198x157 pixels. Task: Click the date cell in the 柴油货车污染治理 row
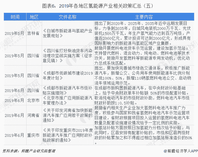coord(14,56)
